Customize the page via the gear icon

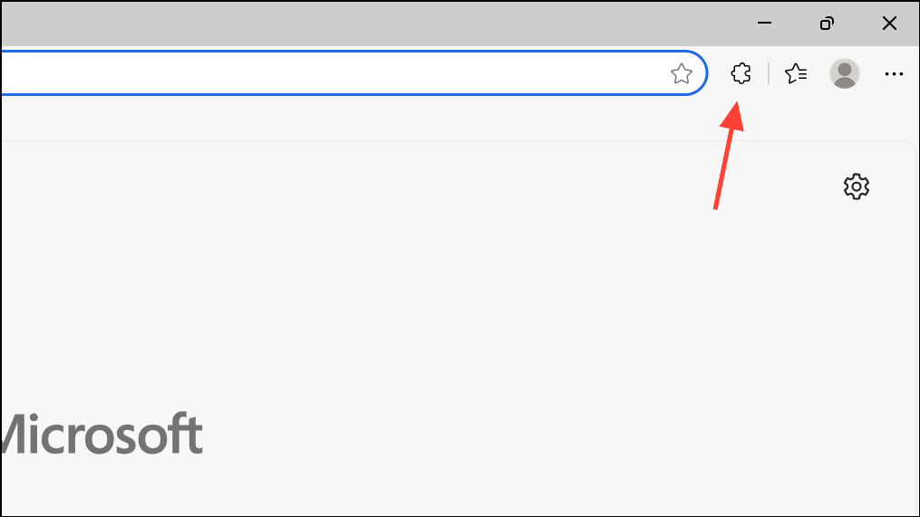(x=856, y=187)
